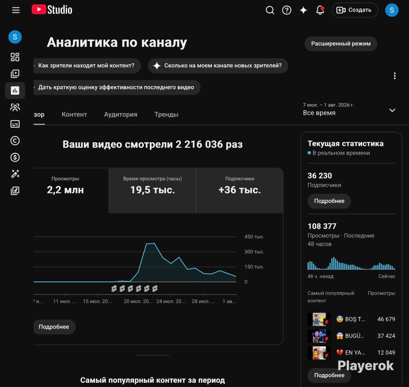Select the Время просмотра (часы) metric card
The width and height of the screenshot is (409, 387).
point(152,191)
